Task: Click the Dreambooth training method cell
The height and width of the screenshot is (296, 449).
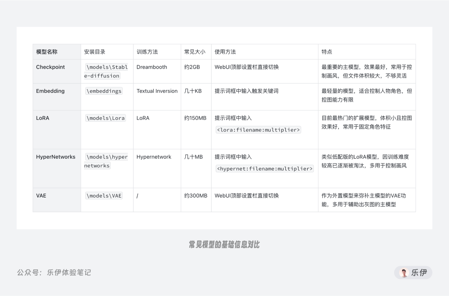Action: pos(157,71)
